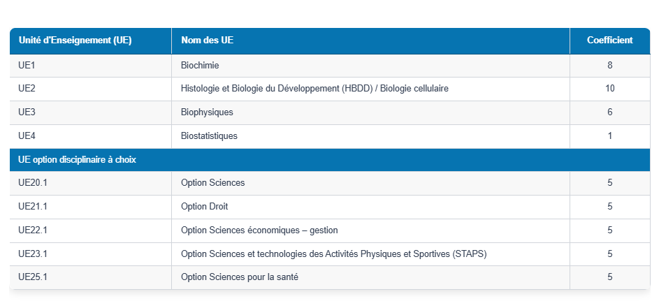
Task: Click coefficient value 1 for UE4
Action: coord(609,136)
